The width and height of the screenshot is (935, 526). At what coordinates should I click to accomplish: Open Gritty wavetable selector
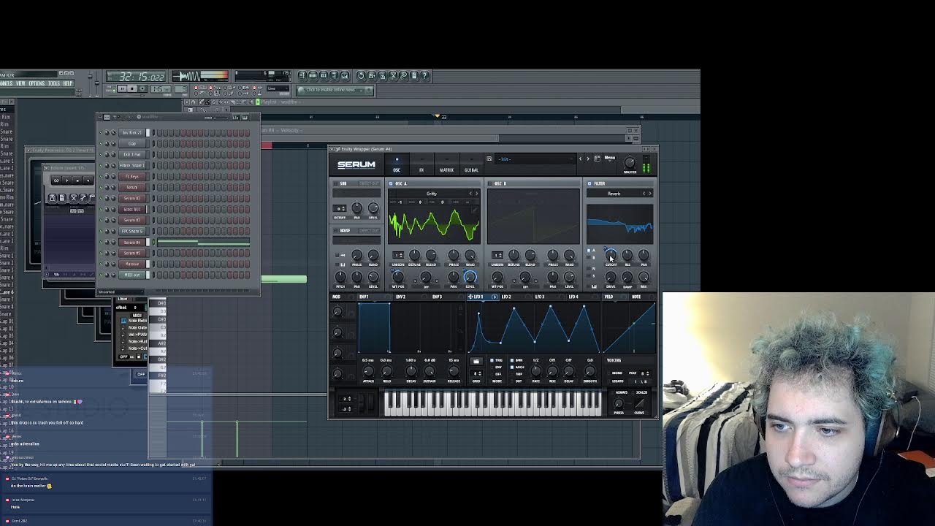click(x=432, y=194)
